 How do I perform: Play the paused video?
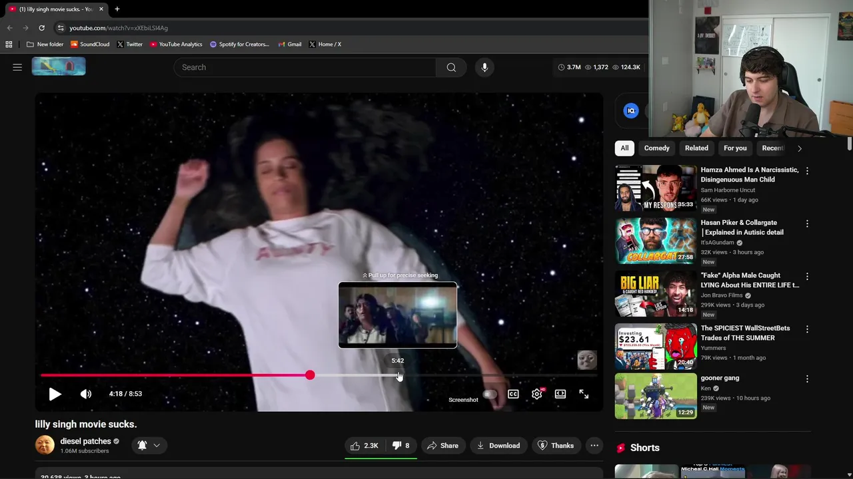(55, 394)
